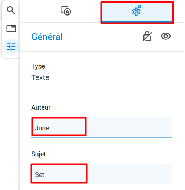Screen dimensions: 185x190
Task: Open the search tool in the sidebar
Action: [11, 10]
